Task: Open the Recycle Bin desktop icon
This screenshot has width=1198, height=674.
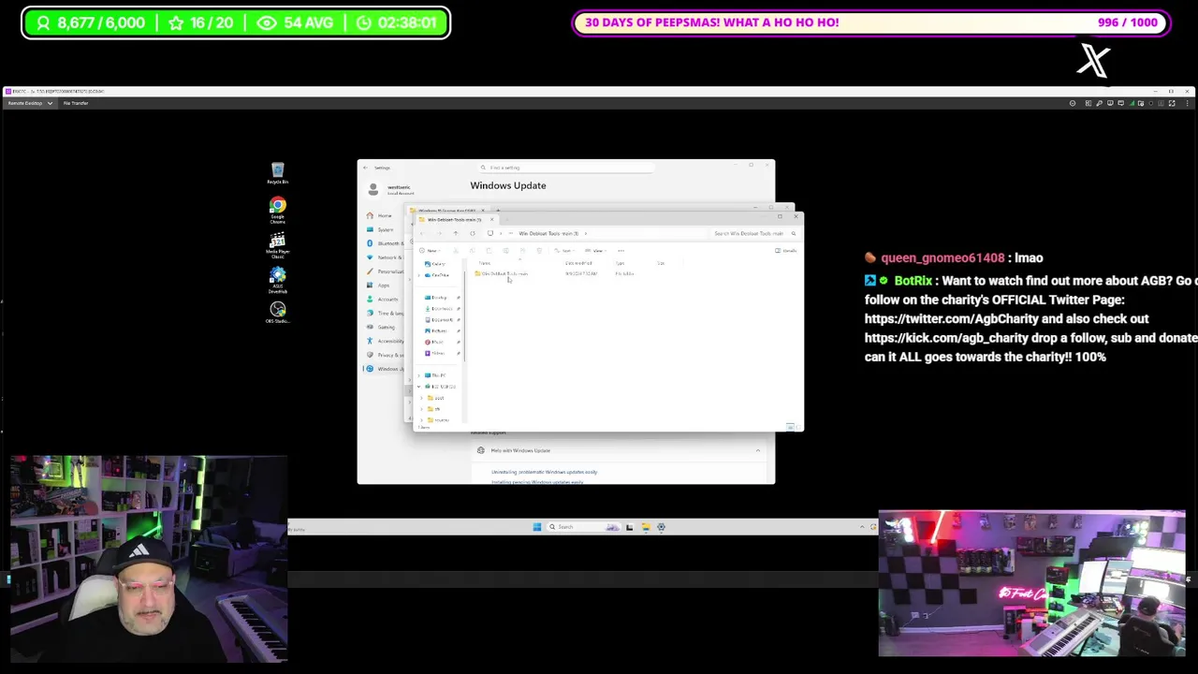Action: (277, 173)
